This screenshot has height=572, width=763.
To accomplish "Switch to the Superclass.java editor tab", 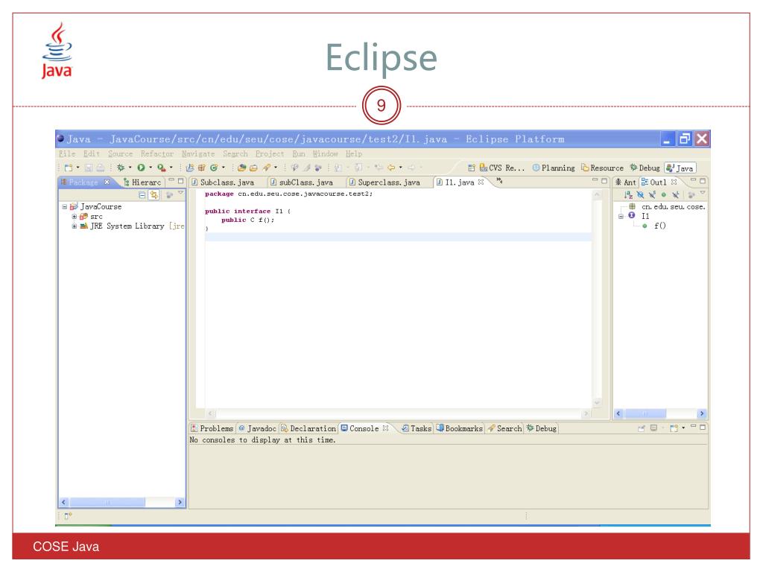I will pyautogui.click(x=384, y=182).
